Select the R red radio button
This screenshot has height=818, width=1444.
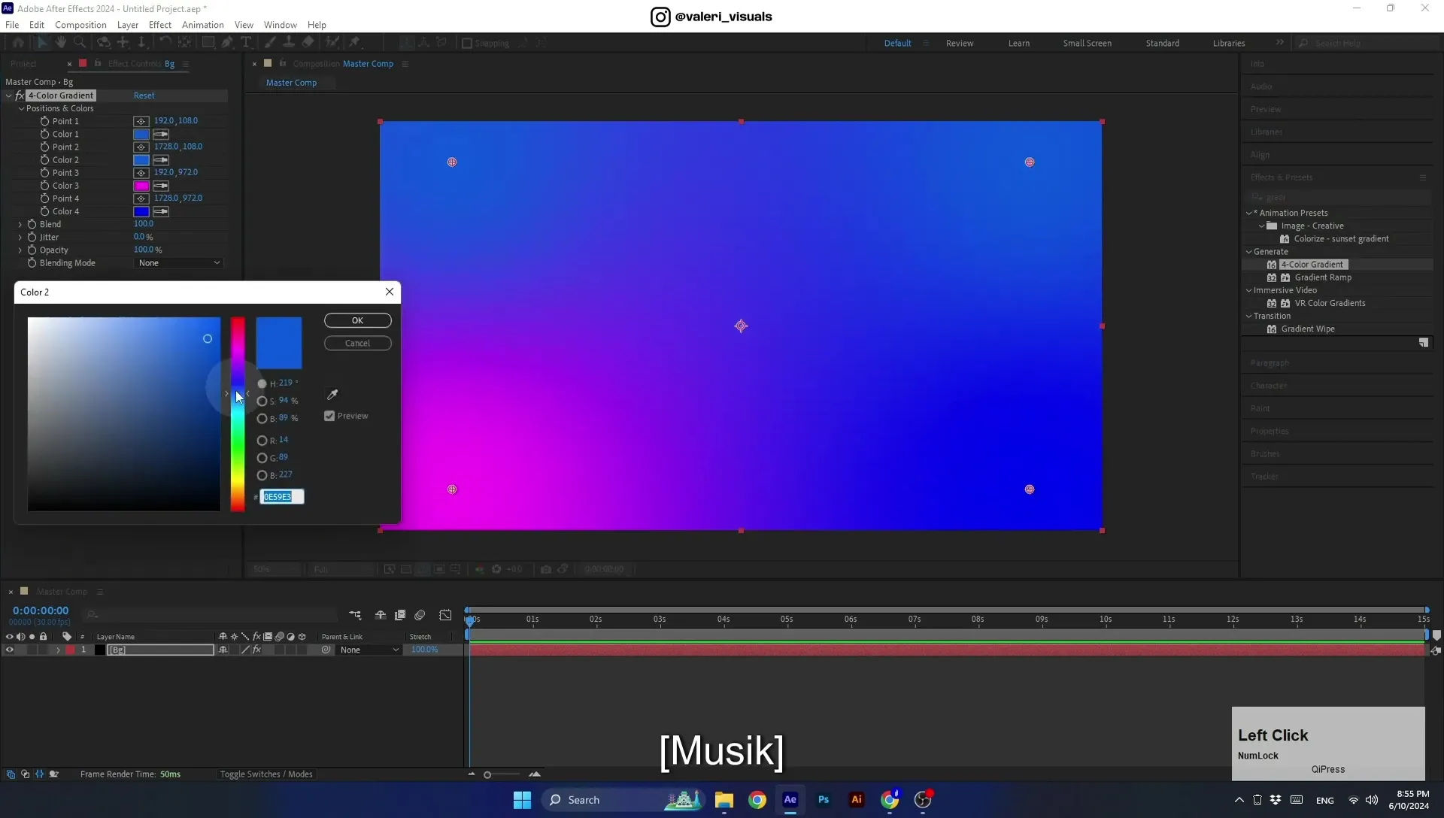point(262,441)
